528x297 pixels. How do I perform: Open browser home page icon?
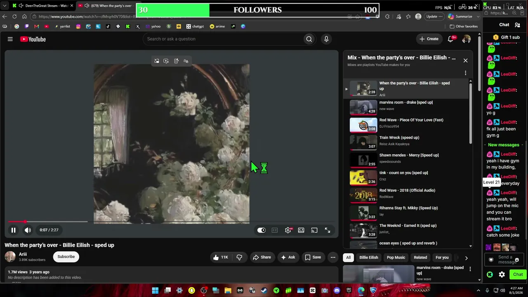coord(24,16)
